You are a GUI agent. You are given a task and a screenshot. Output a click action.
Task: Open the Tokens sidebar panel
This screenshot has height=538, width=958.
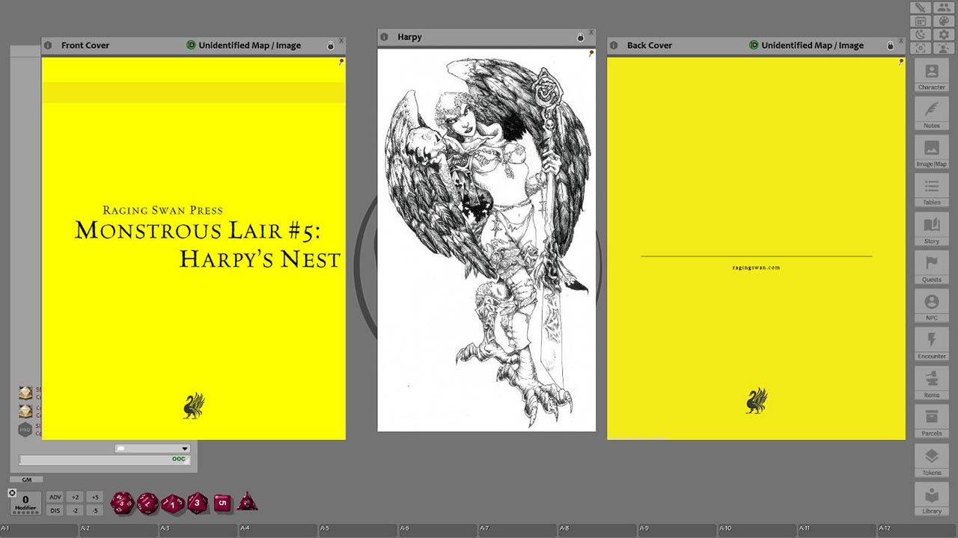pyautogui.click(x=931, y=461)
